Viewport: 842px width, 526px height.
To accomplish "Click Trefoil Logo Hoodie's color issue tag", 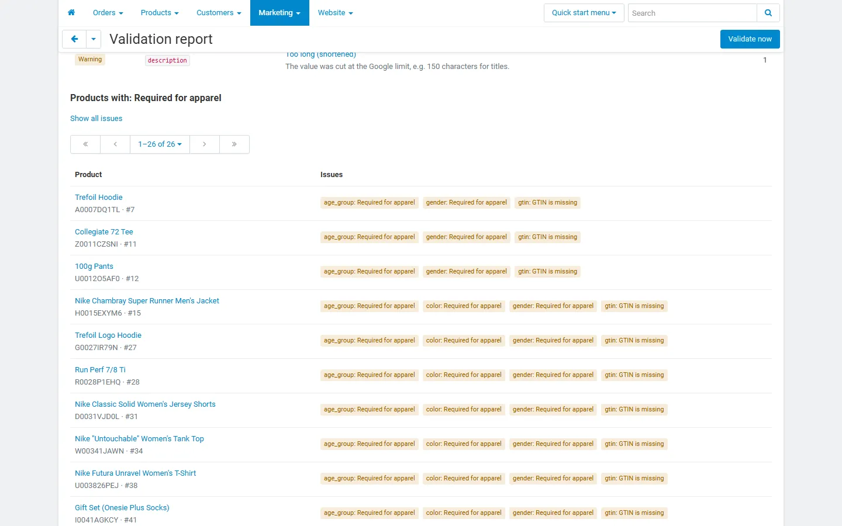I will coord(464,341).
